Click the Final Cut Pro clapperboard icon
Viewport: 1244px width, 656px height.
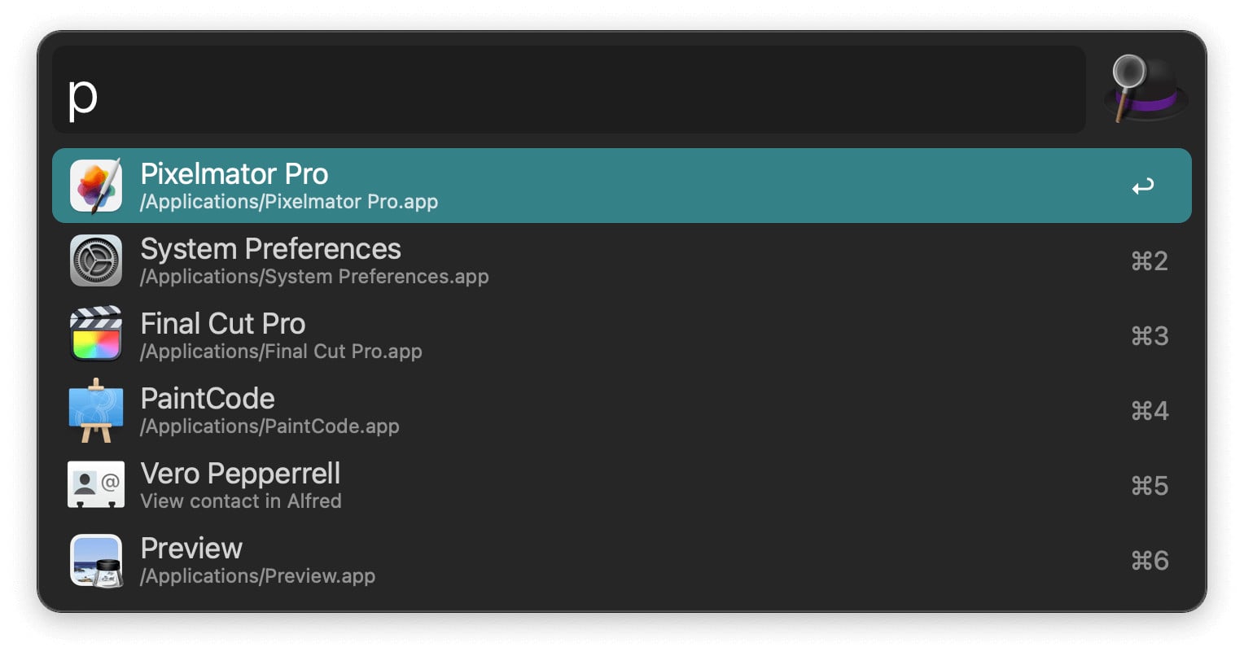coord(96,335)
